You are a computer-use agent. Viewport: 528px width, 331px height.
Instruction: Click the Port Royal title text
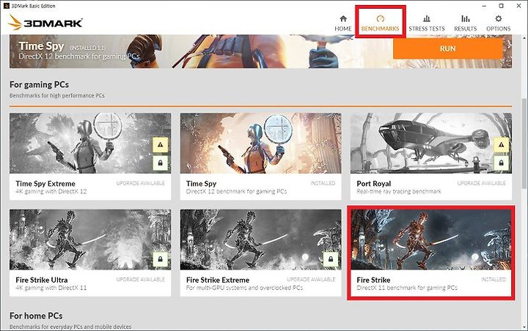374,184
